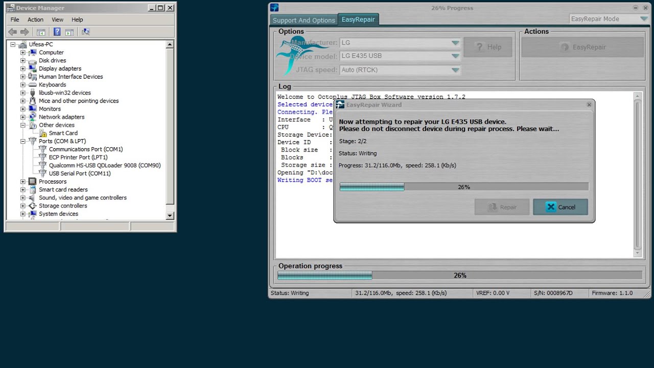Click the Log panel vertical scrollbar

[x=638, y=175]
